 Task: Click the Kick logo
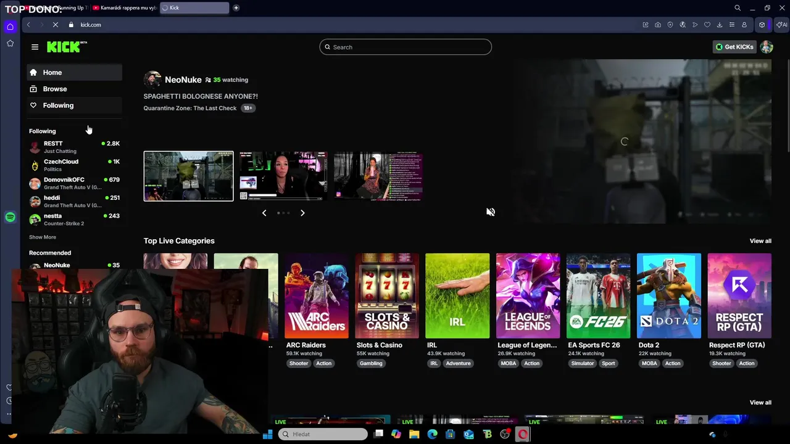[x=67, y=47]
